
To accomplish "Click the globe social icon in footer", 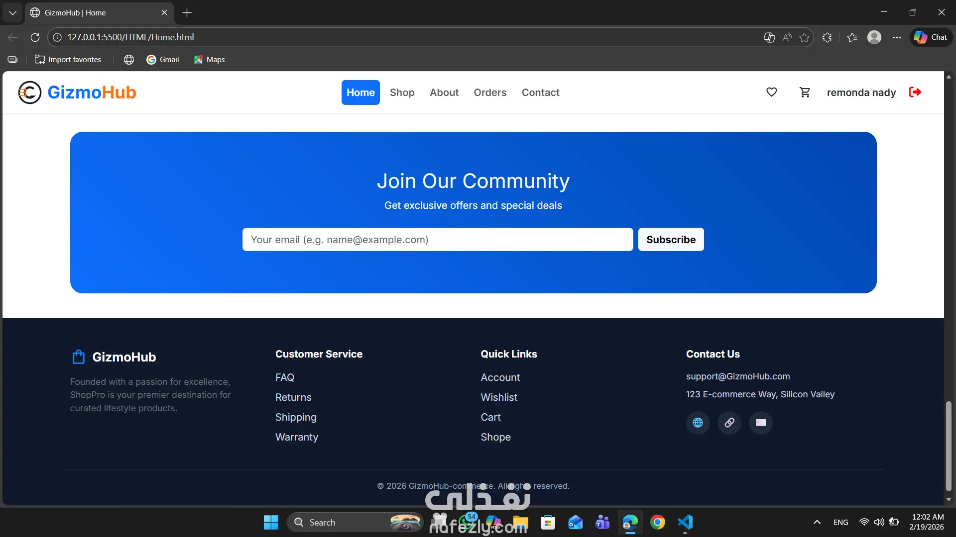I will coord(698,423).
